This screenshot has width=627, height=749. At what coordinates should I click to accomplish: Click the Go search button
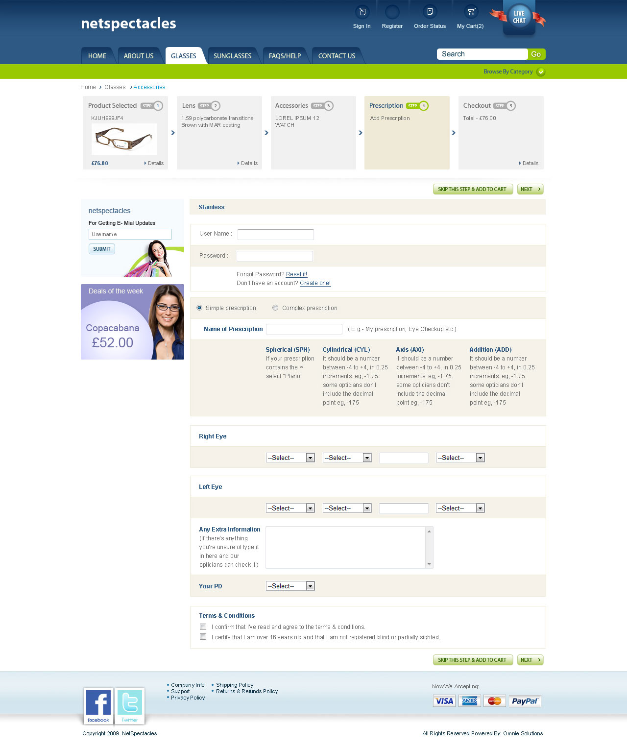pyautogui.click(x=536, y=54)
